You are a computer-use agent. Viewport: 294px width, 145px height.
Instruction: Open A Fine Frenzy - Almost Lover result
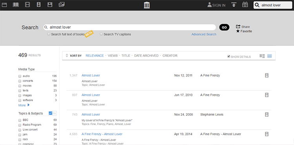[x=102, y=134]
